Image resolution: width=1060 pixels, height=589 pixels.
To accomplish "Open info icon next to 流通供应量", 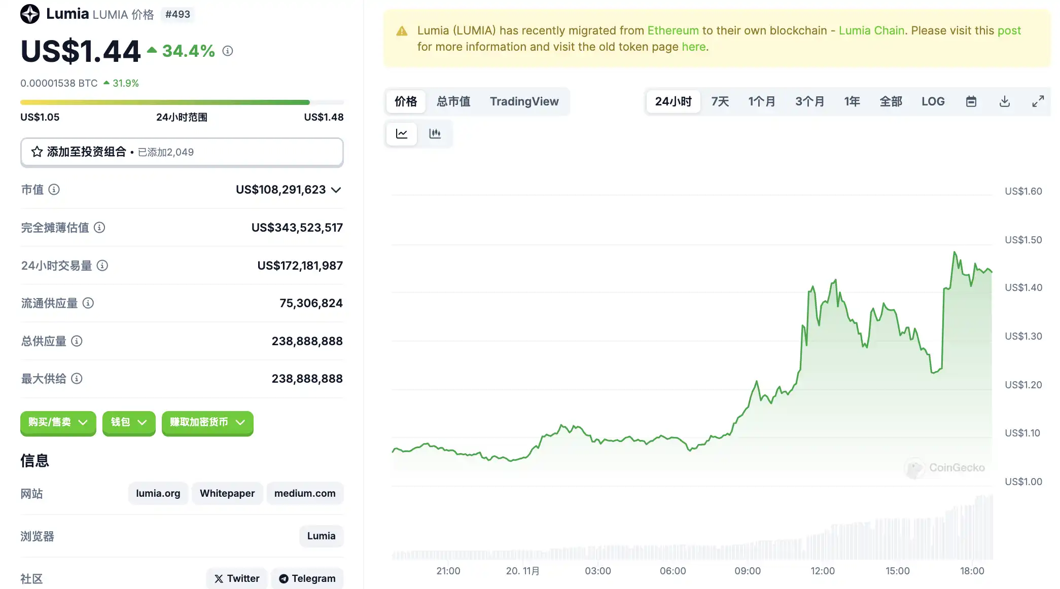I will coord(88,303).
